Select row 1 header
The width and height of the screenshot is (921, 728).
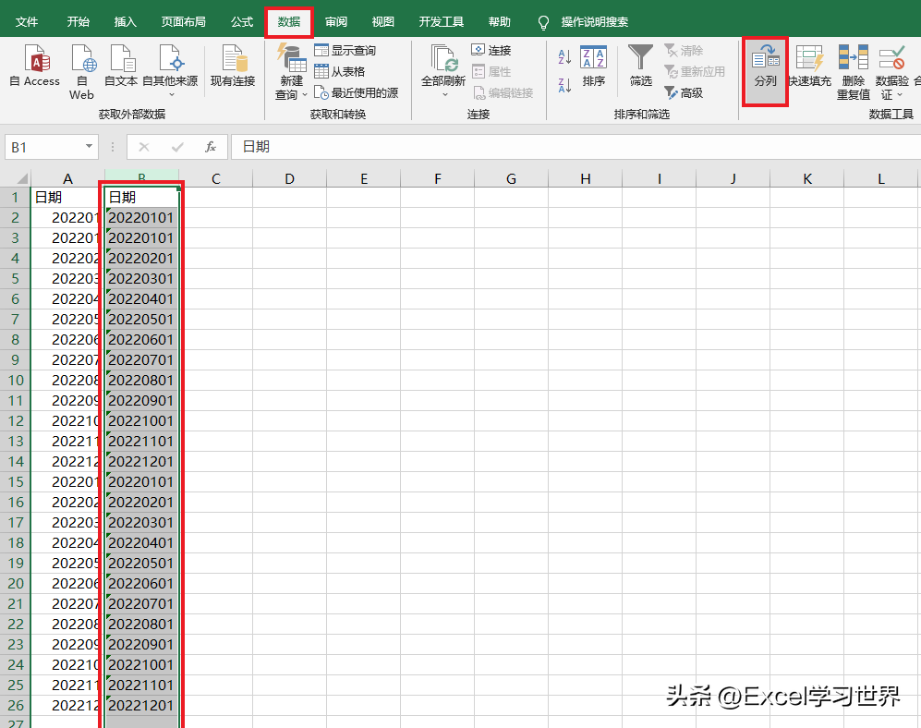coord(16,198)
